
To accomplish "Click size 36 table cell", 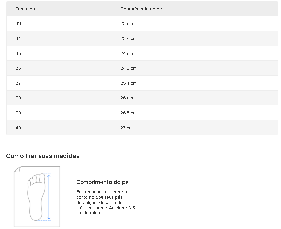I will click(x=18, y=68).
